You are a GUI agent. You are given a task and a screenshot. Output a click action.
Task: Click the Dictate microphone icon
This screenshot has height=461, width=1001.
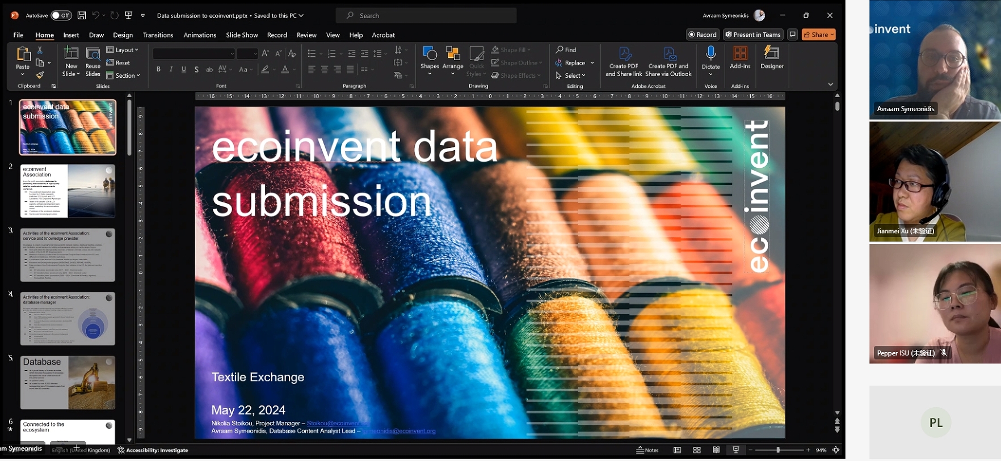pyautogui.click(x=710, y=54)
